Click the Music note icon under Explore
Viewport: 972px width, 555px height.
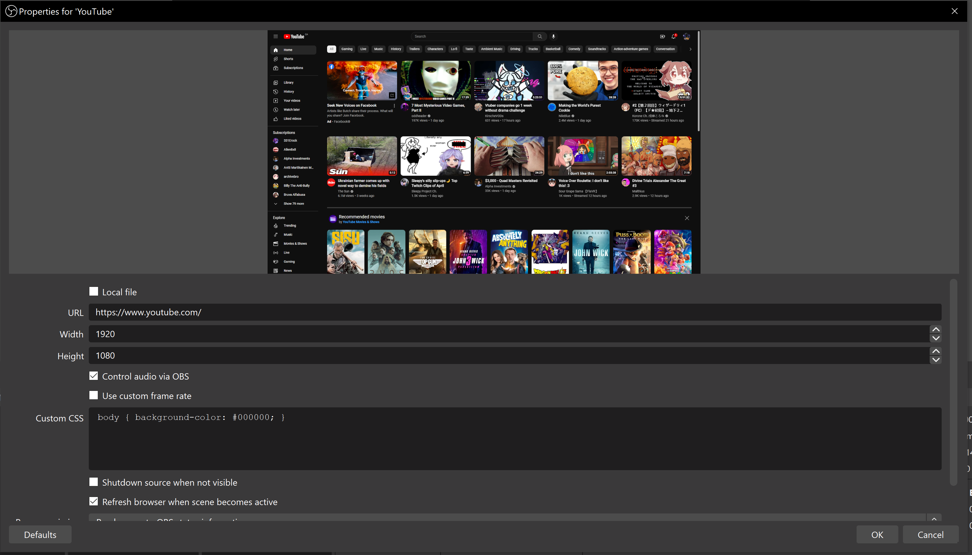(x=276, y=235)
